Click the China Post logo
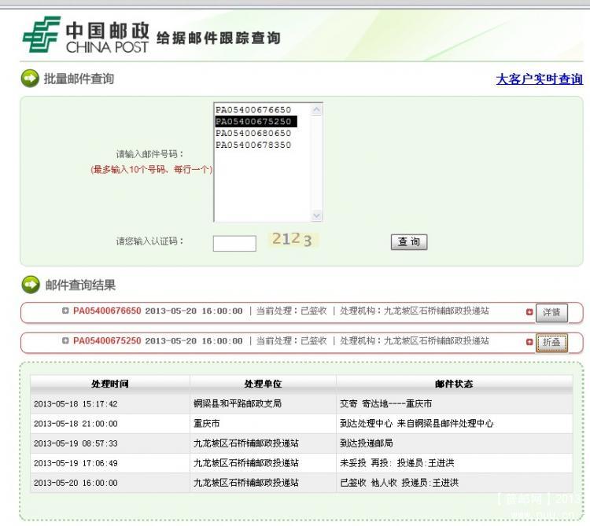The height and width of the screenshot is (526, 590). click(86, 35)
